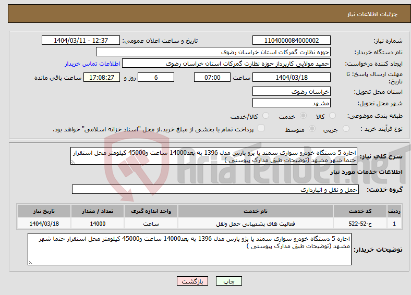Click the unit cell ساعت in table
This screenshot has width=411, height=295.
151,224
